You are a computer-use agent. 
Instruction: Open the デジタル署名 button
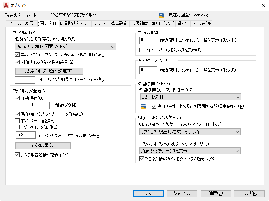pyautogui.click(x=43, y=146)
